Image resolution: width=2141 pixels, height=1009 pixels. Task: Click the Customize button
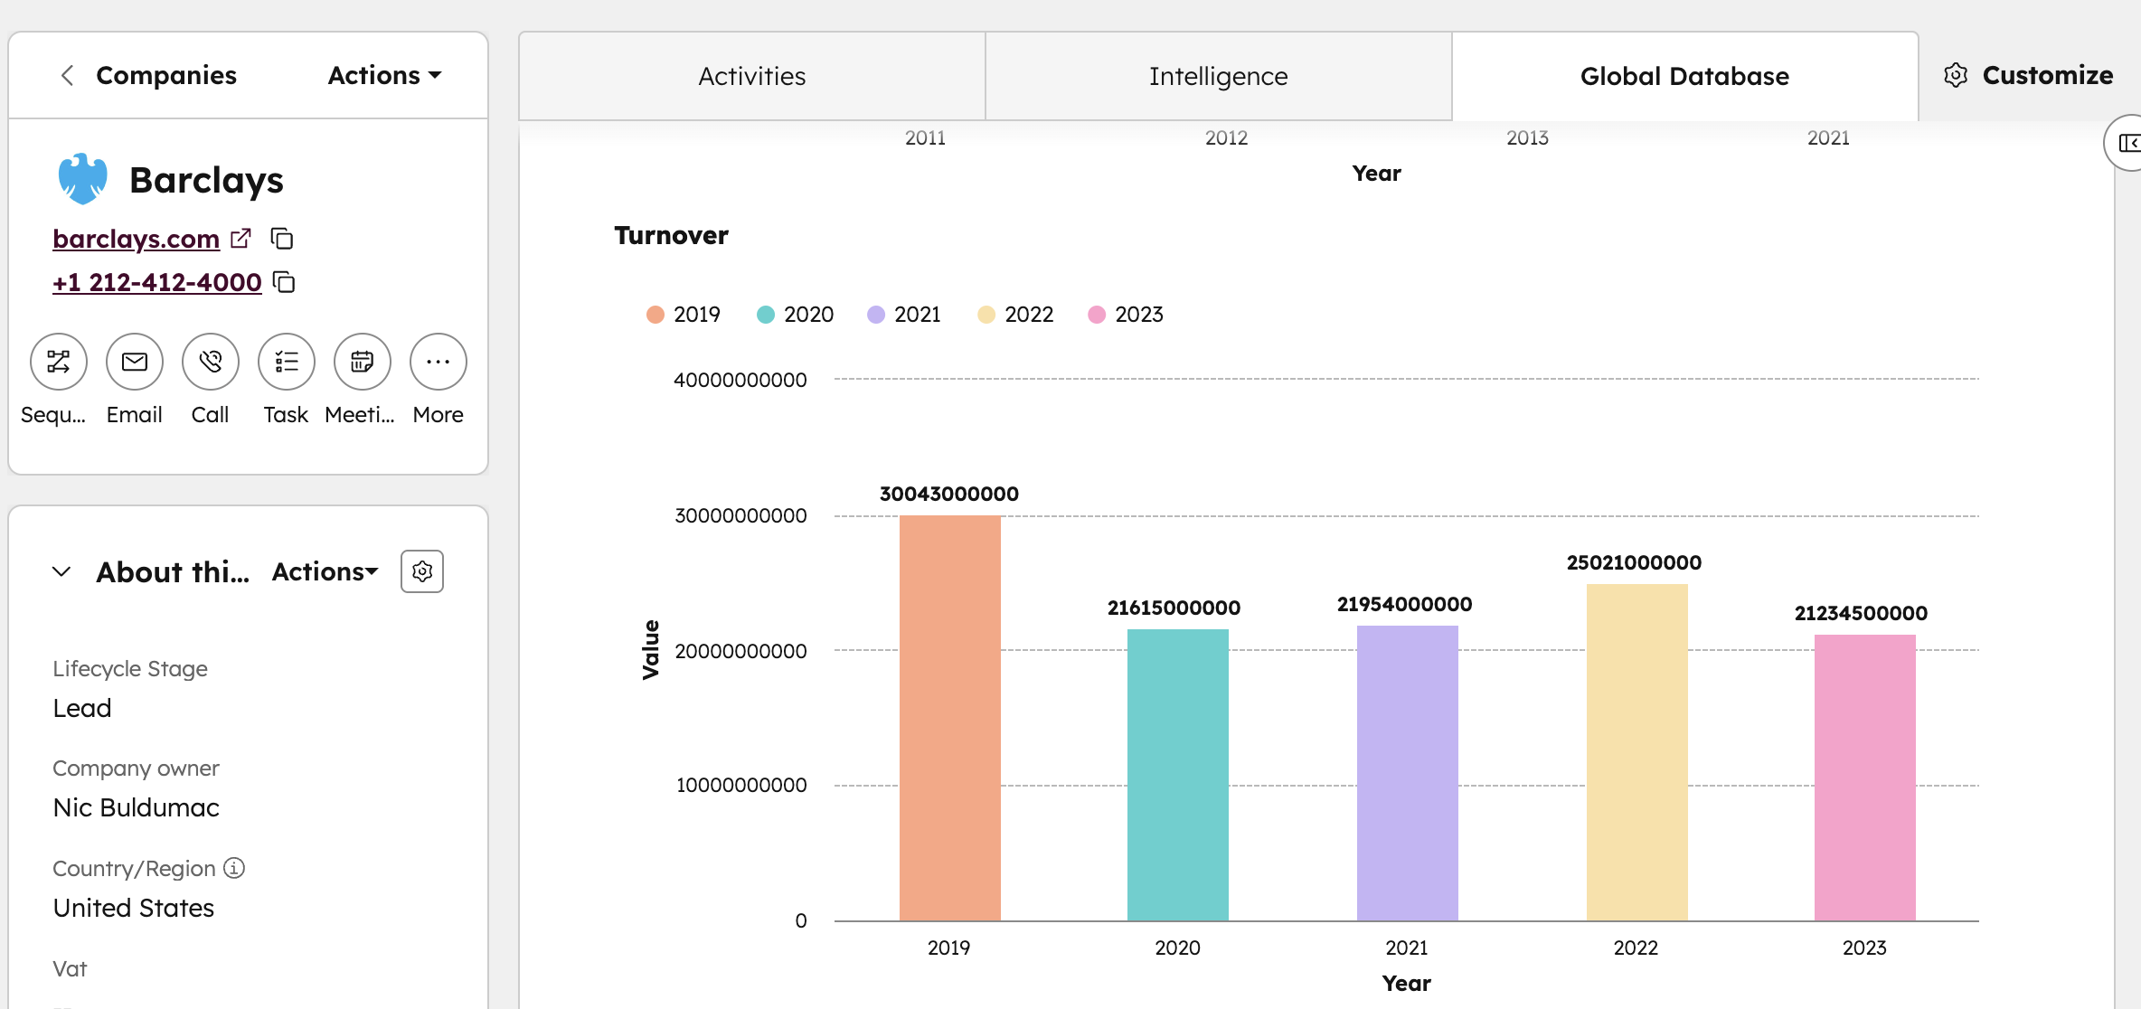pyautogui.click(x=2029, y=75)
